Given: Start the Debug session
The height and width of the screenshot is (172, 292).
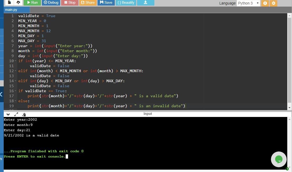Looking at the screenshot, I should click(x=51, y=2).
